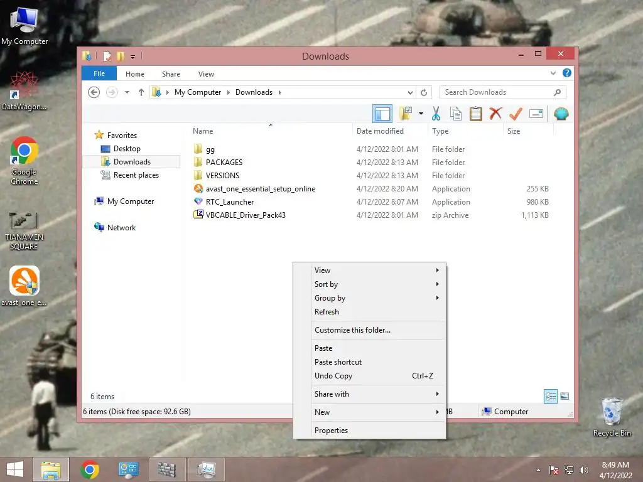This screenshot has height=482, width=643.
Task: Click the Cut scissors icon
Action: (436, 114)
